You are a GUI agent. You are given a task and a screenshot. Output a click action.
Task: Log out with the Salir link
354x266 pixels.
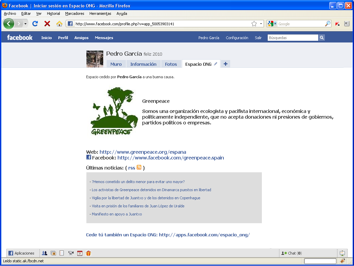coord(258,38)
